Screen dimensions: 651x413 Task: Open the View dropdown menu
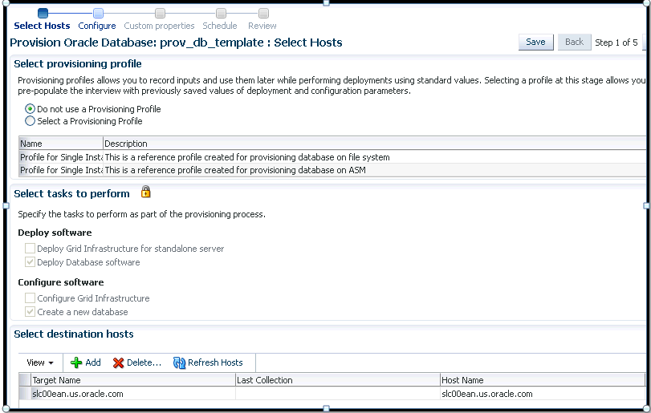[40, 362]
